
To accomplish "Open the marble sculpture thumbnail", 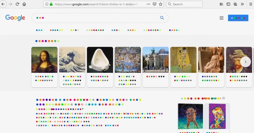I will tap(211, 60).
